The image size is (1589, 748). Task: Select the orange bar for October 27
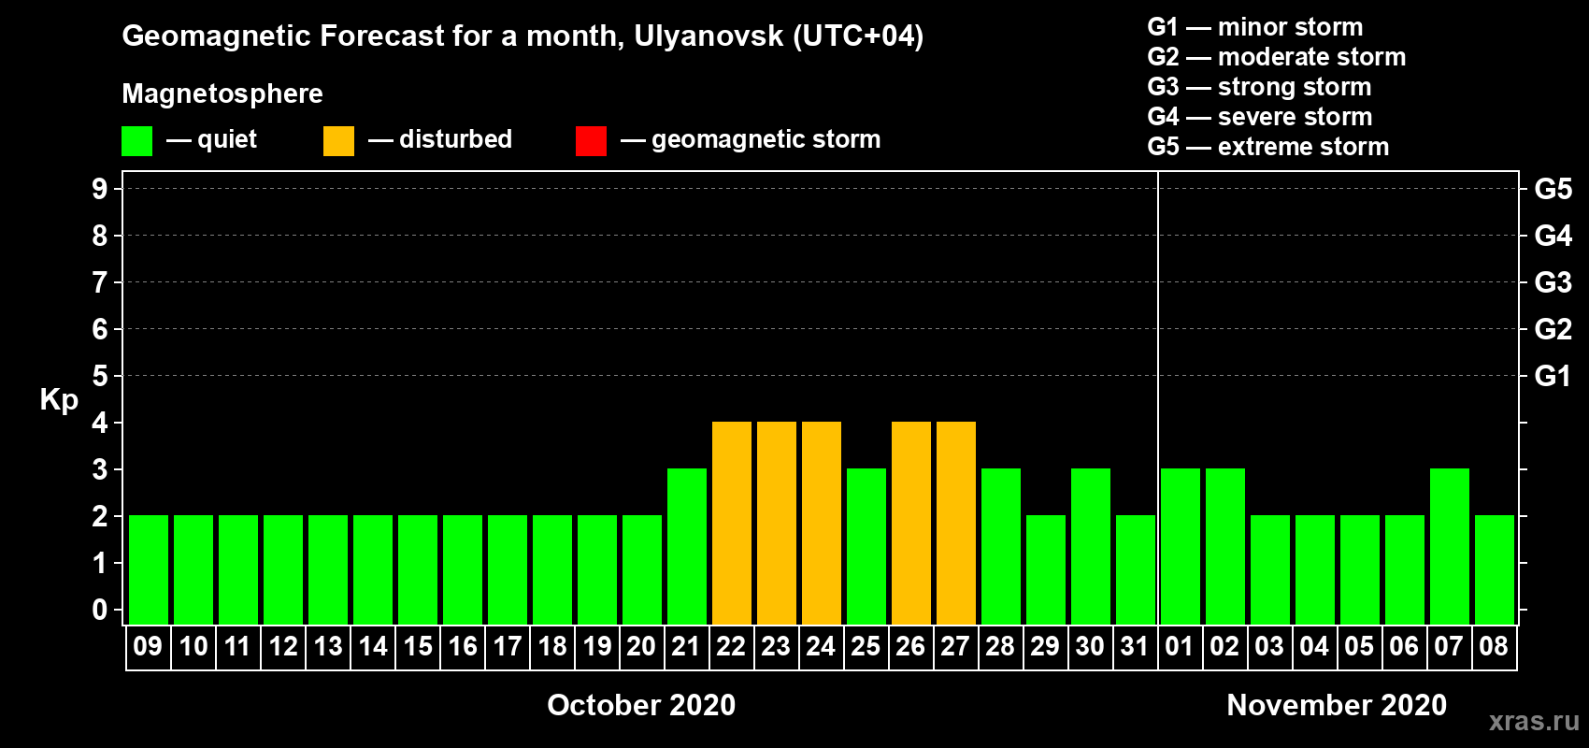956,523
